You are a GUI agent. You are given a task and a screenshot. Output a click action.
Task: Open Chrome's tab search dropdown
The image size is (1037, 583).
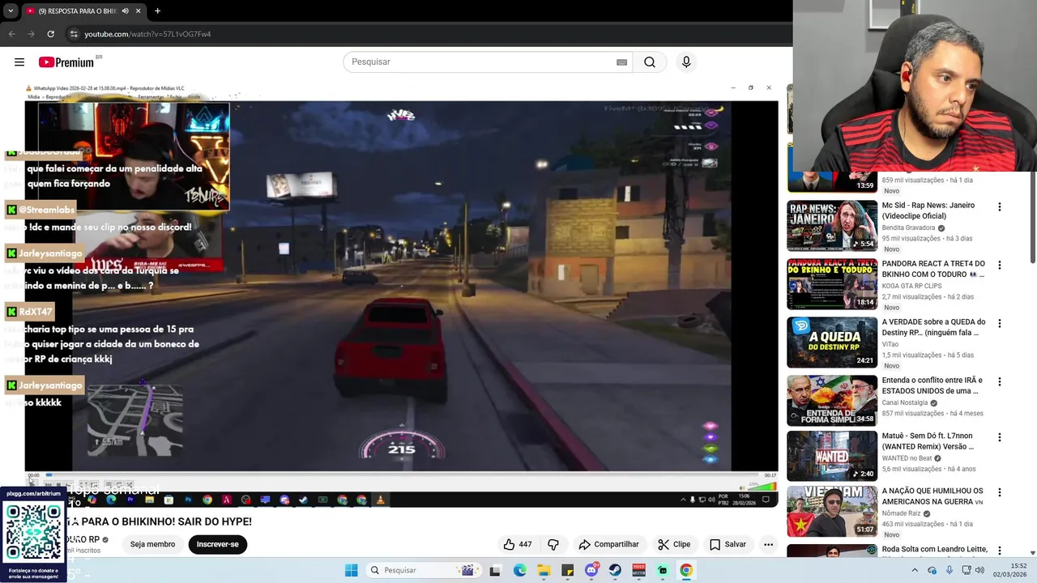(10, 11)
